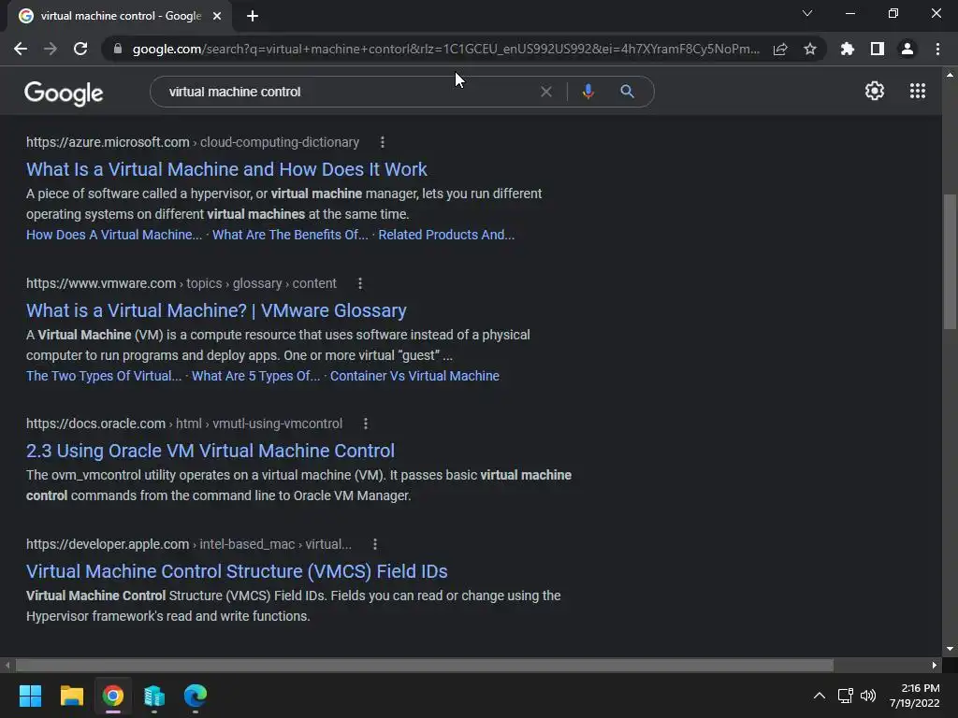The width and height of the screenshot is (958, 718).
Task: Open the Chrome three-dot menu
Action: [x=937, y=49]
